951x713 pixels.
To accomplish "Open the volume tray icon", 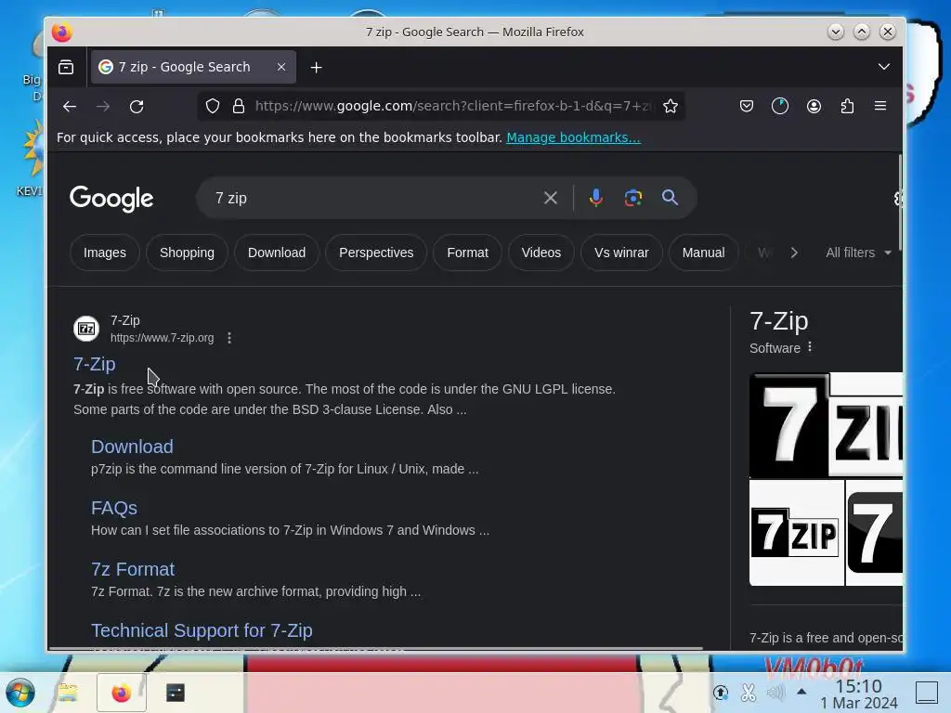I will pyautogui.click(x=775, y=693).
